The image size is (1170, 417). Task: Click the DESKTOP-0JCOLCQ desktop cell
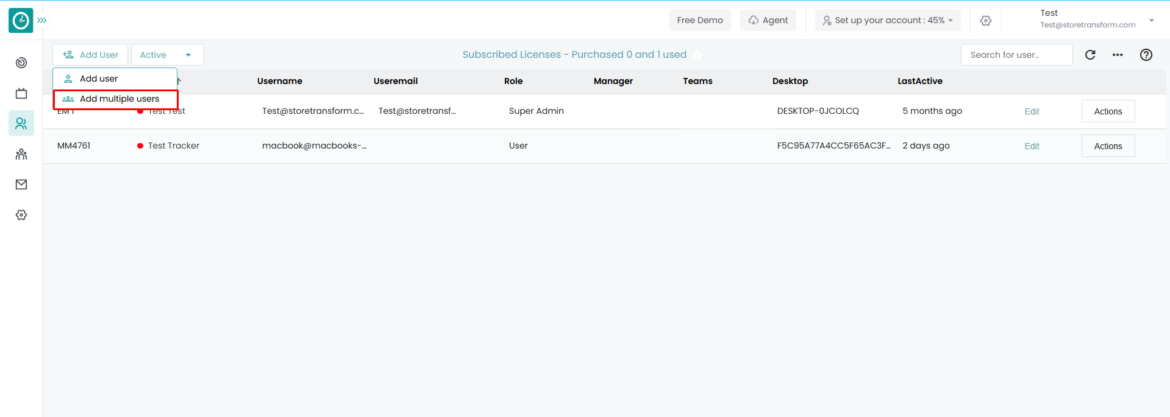click(818, 111)
